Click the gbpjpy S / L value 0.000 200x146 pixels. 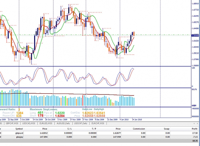coord(69,137)
